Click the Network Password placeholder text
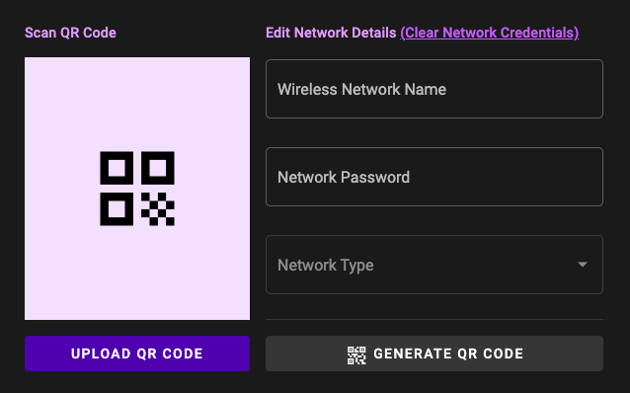 click(344, 177)
